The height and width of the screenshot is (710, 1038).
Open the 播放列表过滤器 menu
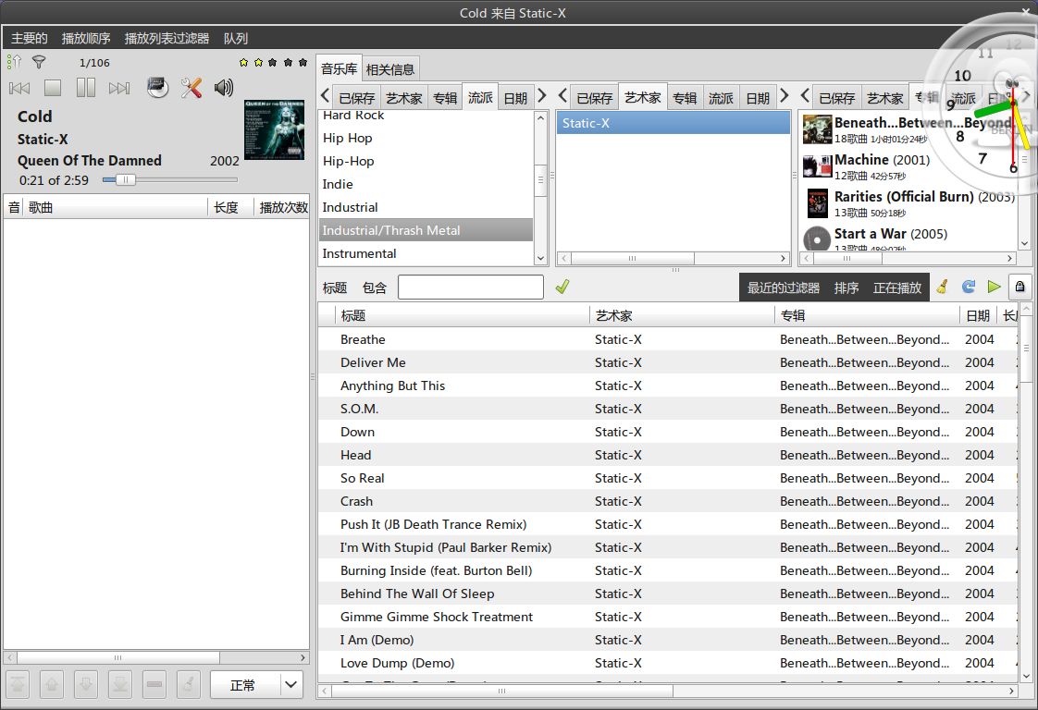(167, 39)
